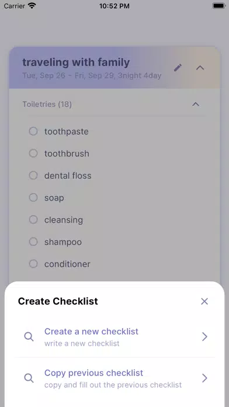
Task: Mark dental floss as packed
Action: (x=33, y=175)
